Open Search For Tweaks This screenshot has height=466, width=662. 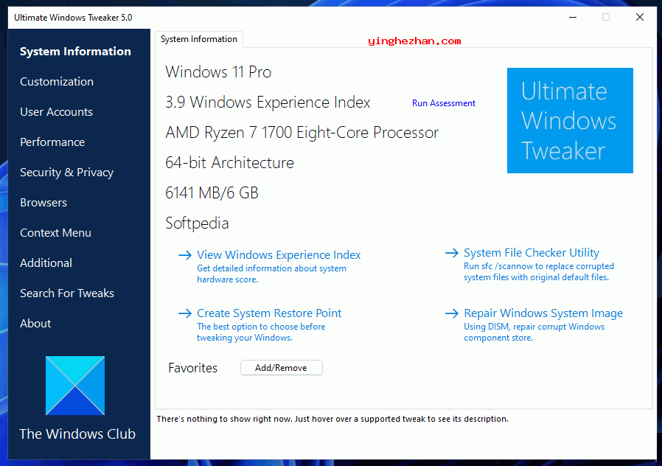(66, 293)
